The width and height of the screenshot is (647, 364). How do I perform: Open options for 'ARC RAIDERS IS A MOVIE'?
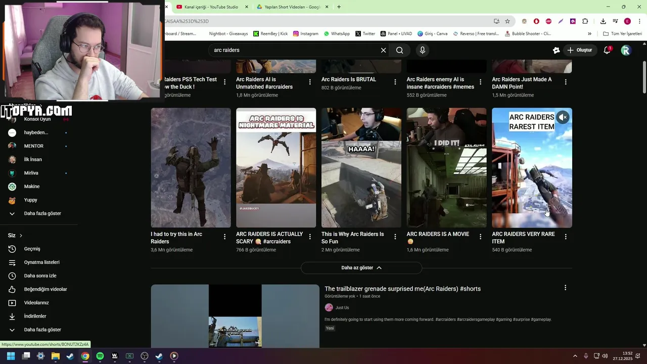[480, 237]
